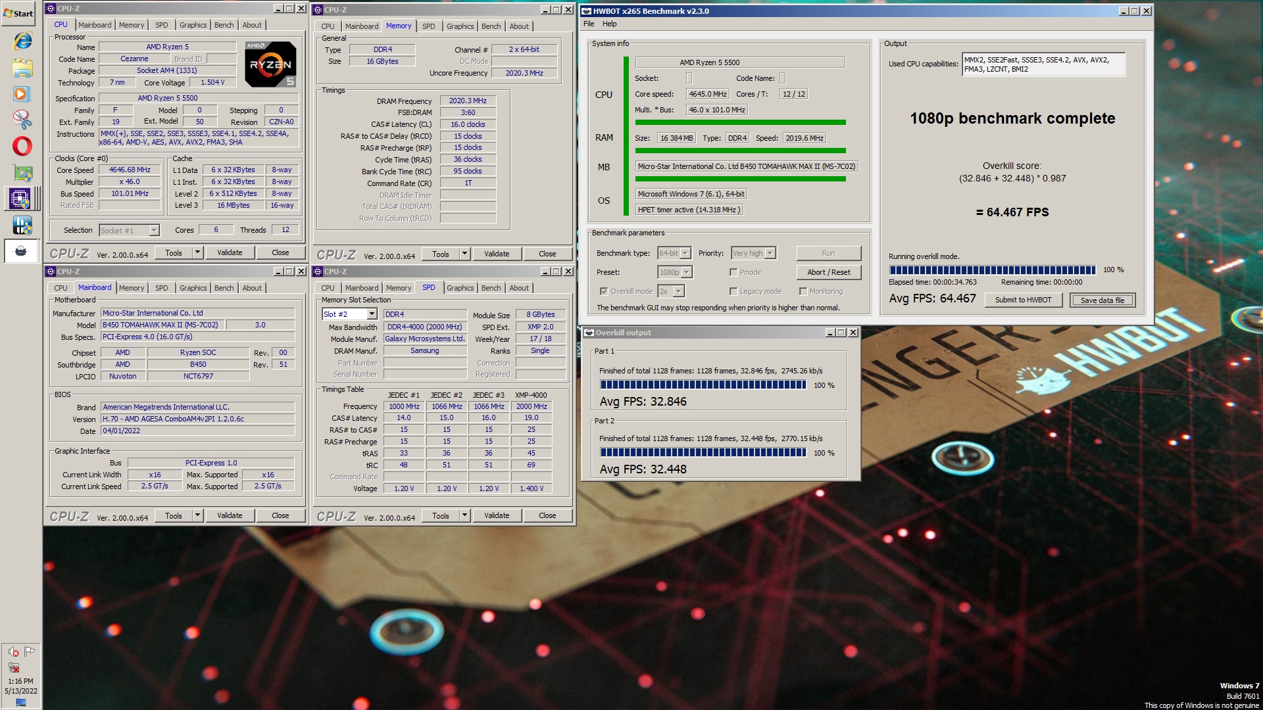Enable the Monitoring checkbox
Image resolution: width=1263 pixels, height=710 pixels.
click(803, 291)
